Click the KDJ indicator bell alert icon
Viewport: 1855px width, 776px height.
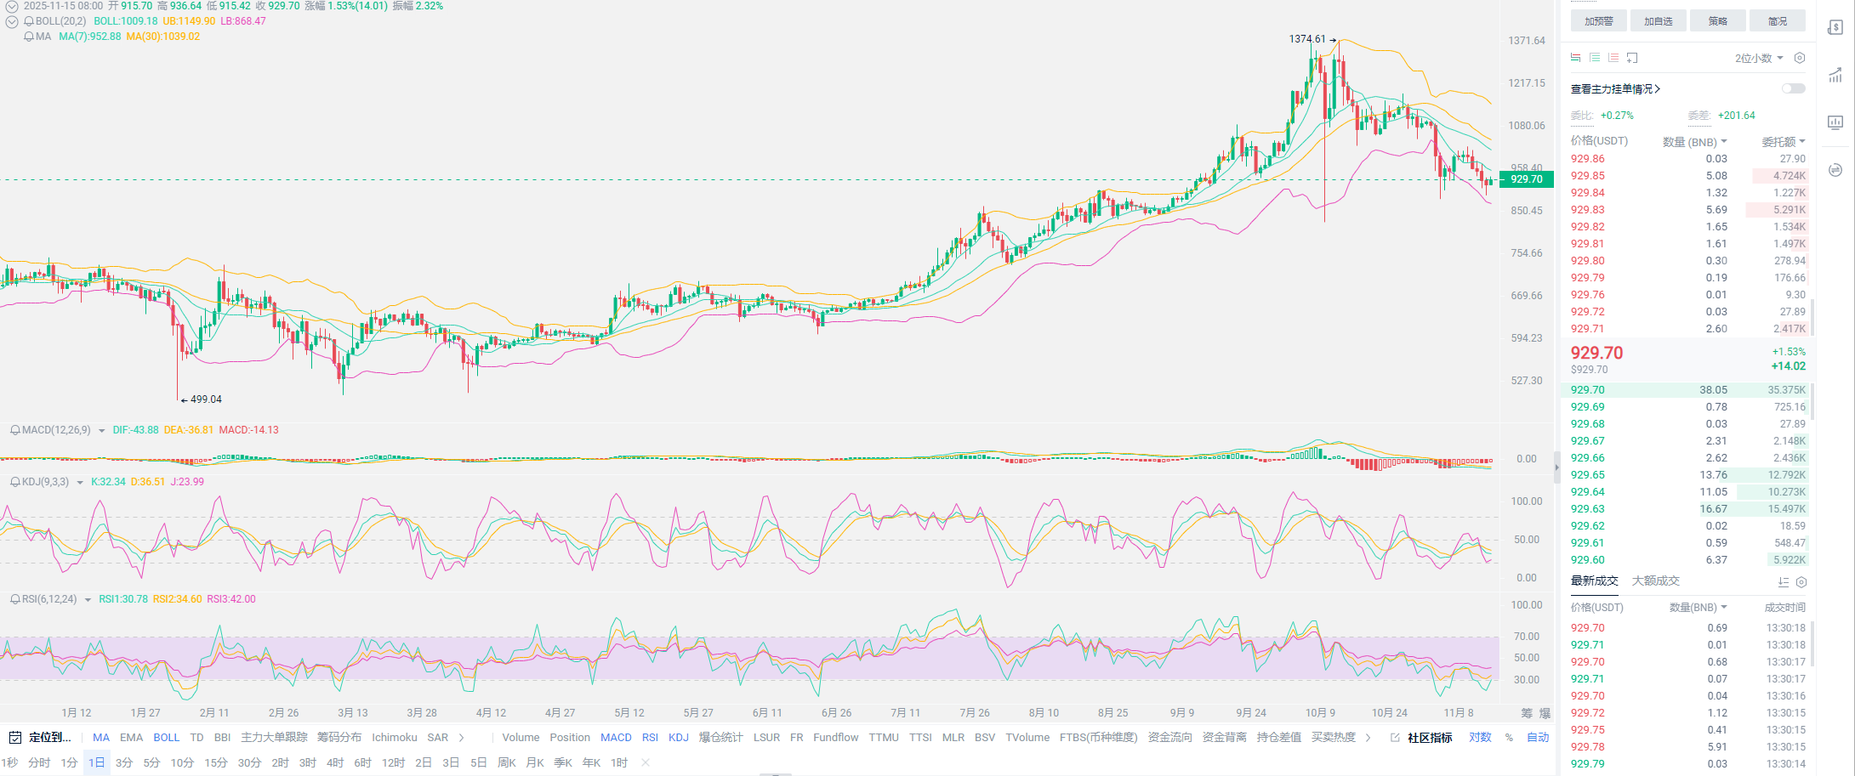click(15, 482)
